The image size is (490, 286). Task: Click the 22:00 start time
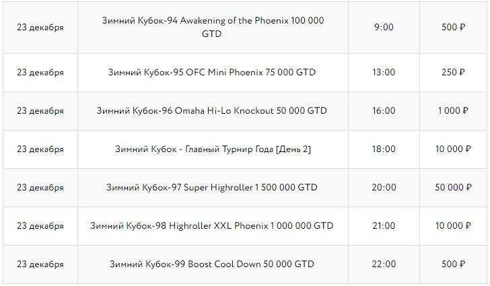click(384, 264)
